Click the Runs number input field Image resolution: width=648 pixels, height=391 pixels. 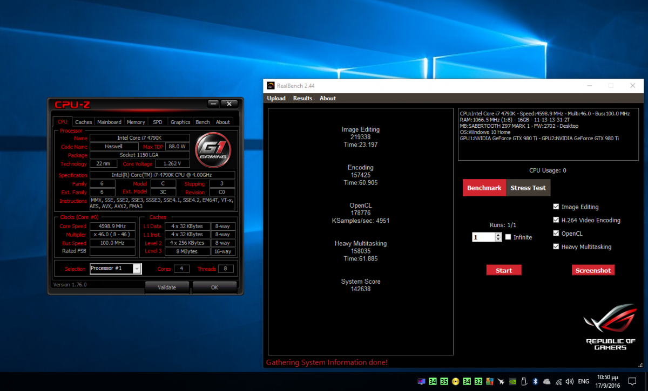(x=483, y=237)
